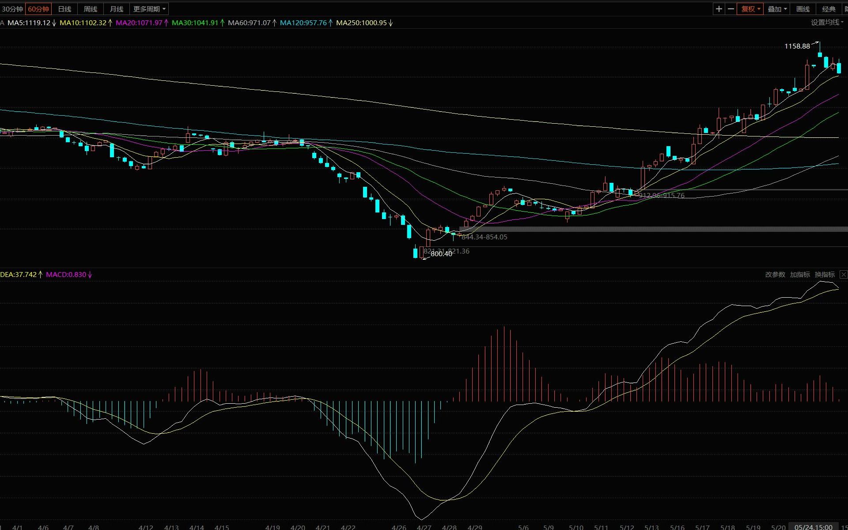Image resolution: width=848 pixels, height=530 pixels.
Task: Click the MA120:957.76 label
Action: click(x=307, y=23)
